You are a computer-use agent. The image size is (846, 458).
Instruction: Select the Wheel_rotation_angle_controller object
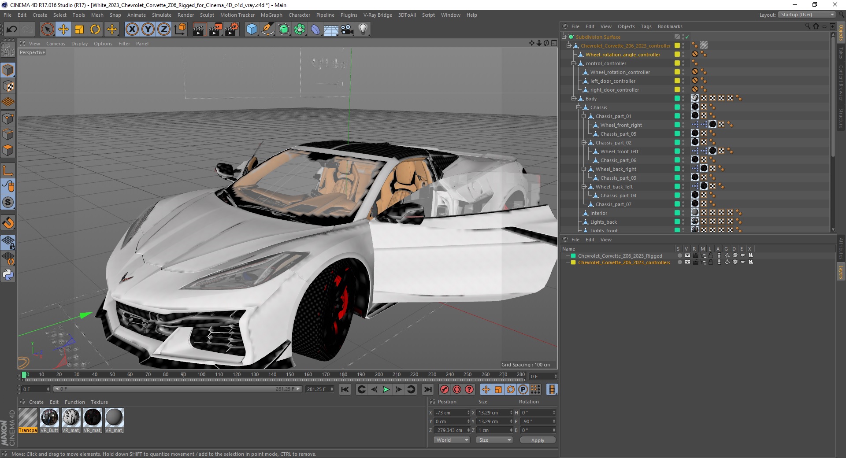click(x=623, y=55)
